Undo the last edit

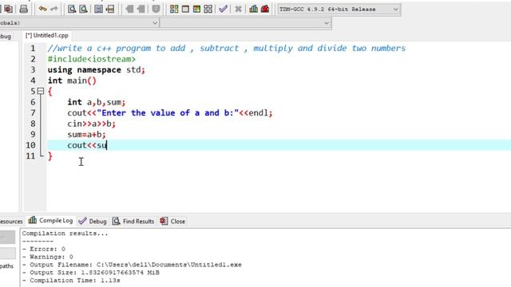pyautogui.click(x=42, y=9)
